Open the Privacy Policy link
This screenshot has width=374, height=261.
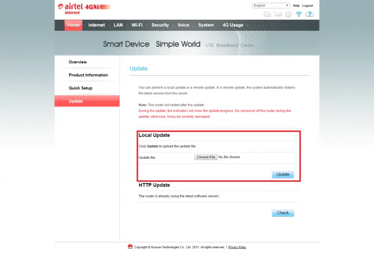pyautogui.click(x=237, y=247)
